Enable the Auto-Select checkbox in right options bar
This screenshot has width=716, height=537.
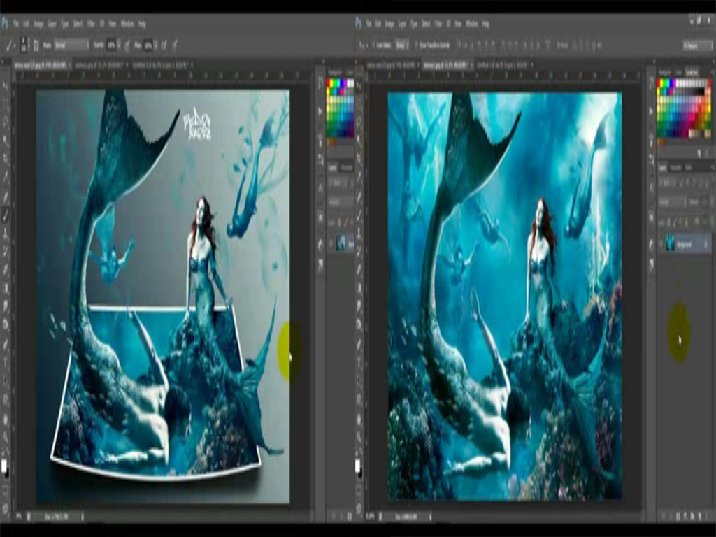(x=374, y=45)
